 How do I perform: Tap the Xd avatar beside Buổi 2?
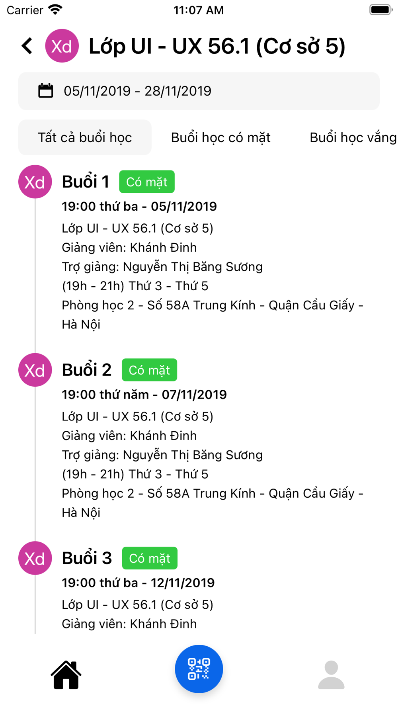click(x=35, y=370)
